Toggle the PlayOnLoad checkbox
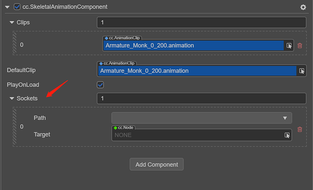The image size is (313, 190). tap(100, 85)
